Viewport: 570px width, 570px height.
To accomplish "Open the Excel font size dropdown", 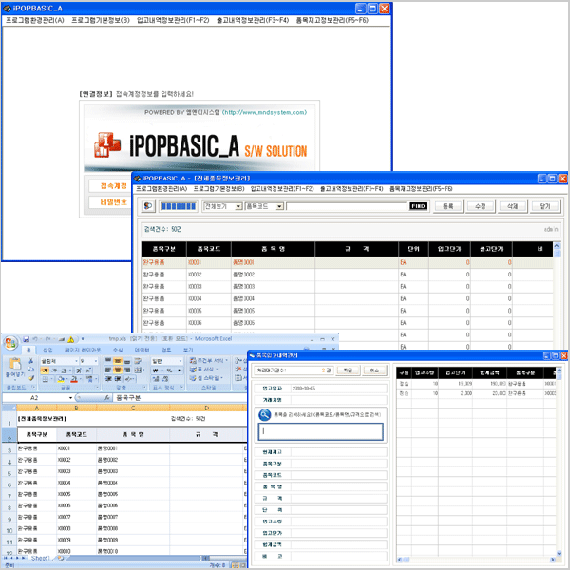I will pyautogui.click(x=96, y=361).
